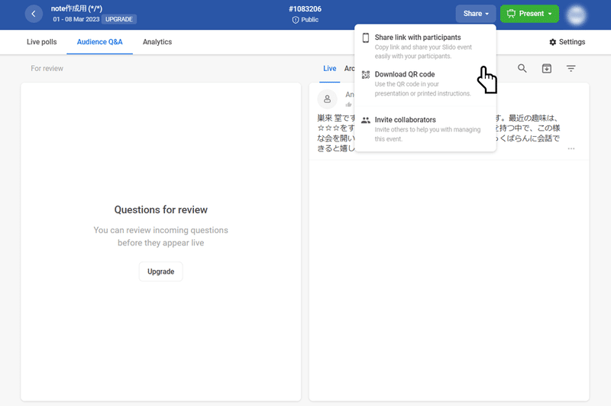Click the event date 01 - 08 Mar 2023

pos(76,19)
